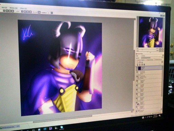Hide the selected top layer with its eye toggle
This screenshot has width=174, height=131.
(x=137, y=68)
